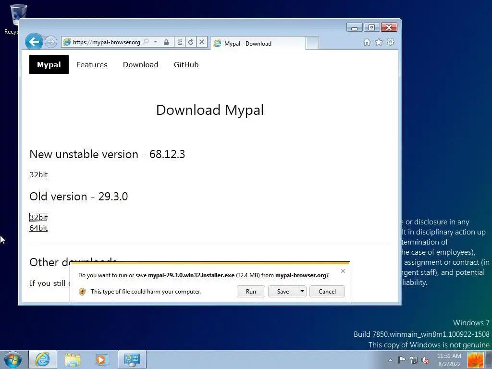Open the address bar autocomplete dropdown arrow

click(155, 42)
